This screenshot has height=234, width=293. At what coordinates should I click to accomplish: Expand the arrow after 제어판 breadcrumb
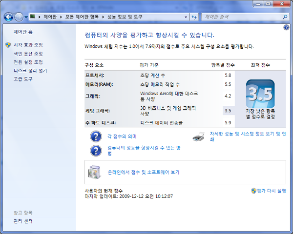coord(61,17)
